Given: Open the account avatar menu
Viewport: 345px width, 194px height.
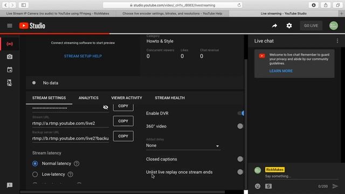Looking at the screenshot, I should (334, 26).
